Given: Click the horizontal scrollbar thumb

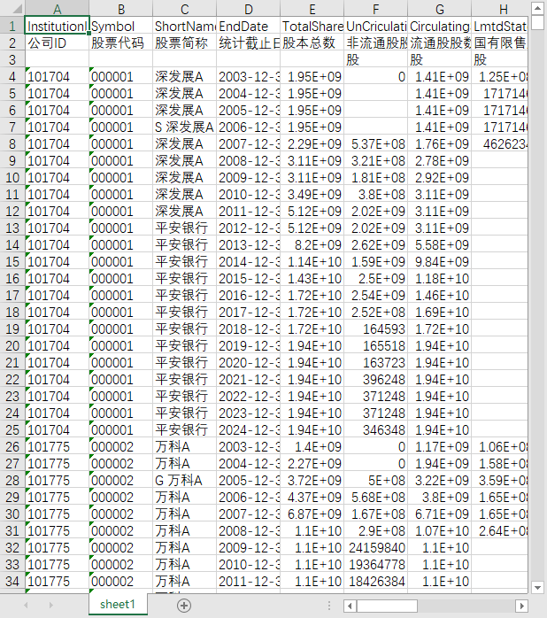Looking at the screenshot, I should pos(387,606).
